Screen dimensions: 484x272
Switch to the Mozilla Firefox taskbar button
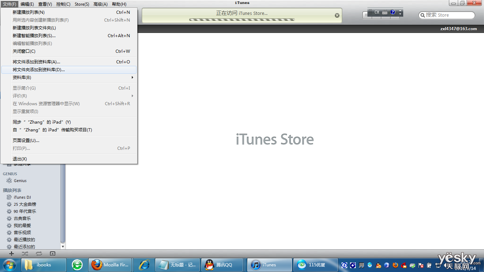(x=110, y=265)
